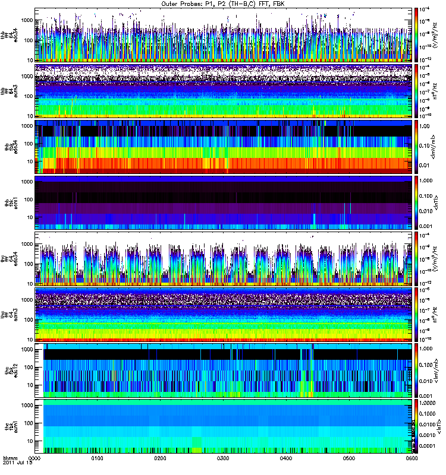Click the thb fbk edc34 filterbank panel

224,147
